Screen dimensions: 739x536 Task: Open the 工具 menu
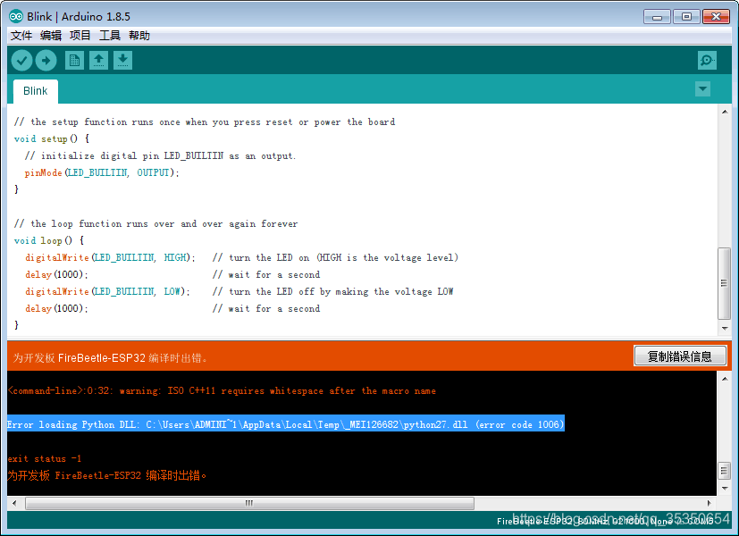click(x=110, y=36)
